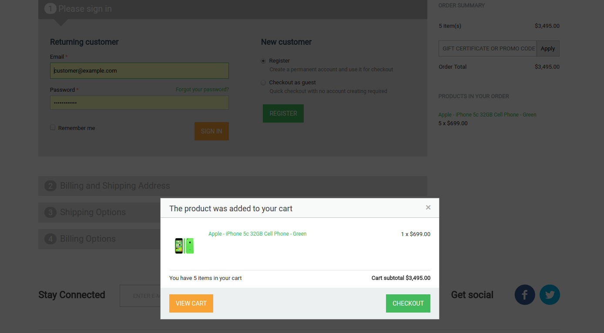The height and width of the screenshot is (333, 604).
Task: Expand the Shipping Options step
Action: point(99,213)
